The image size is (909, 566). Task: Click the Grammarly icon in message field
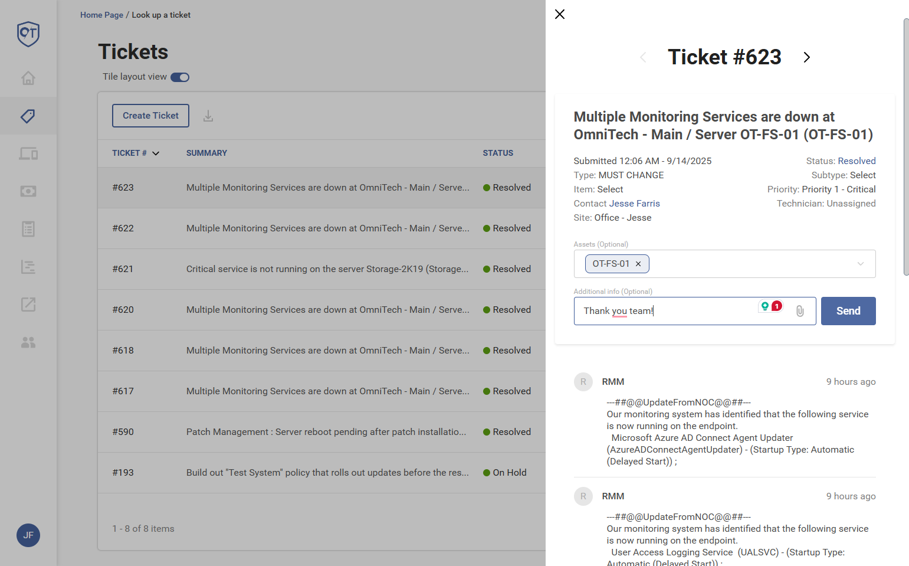click(x=765, y=306)
